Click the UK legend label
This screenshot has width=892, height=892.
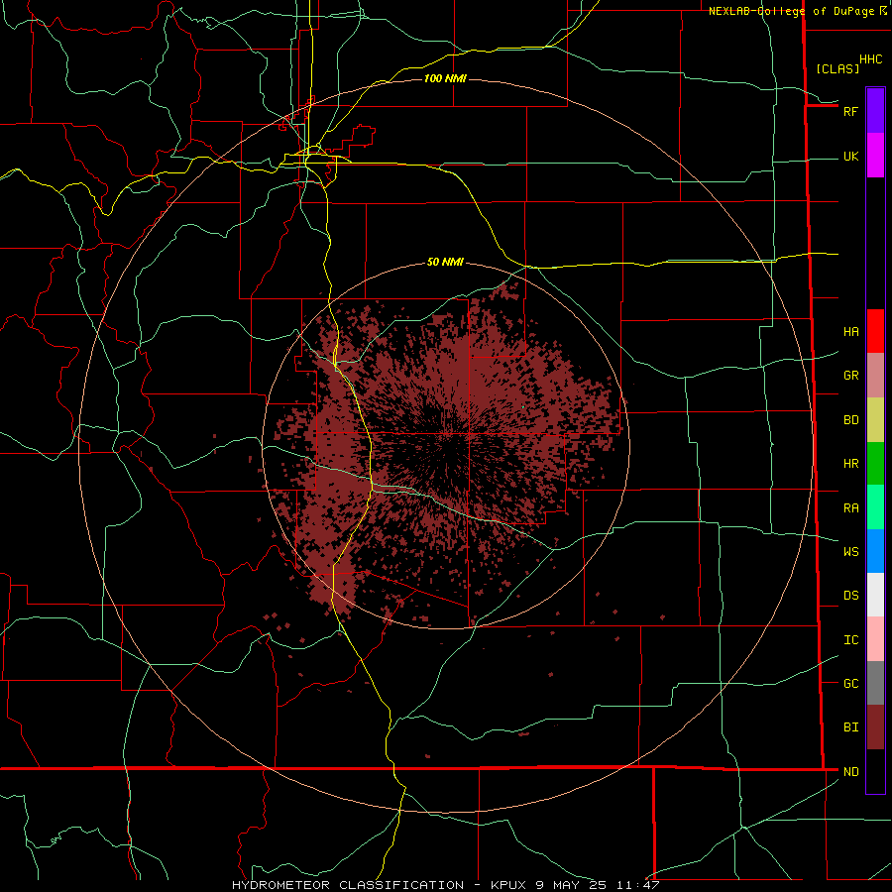(x=850, y=157)
